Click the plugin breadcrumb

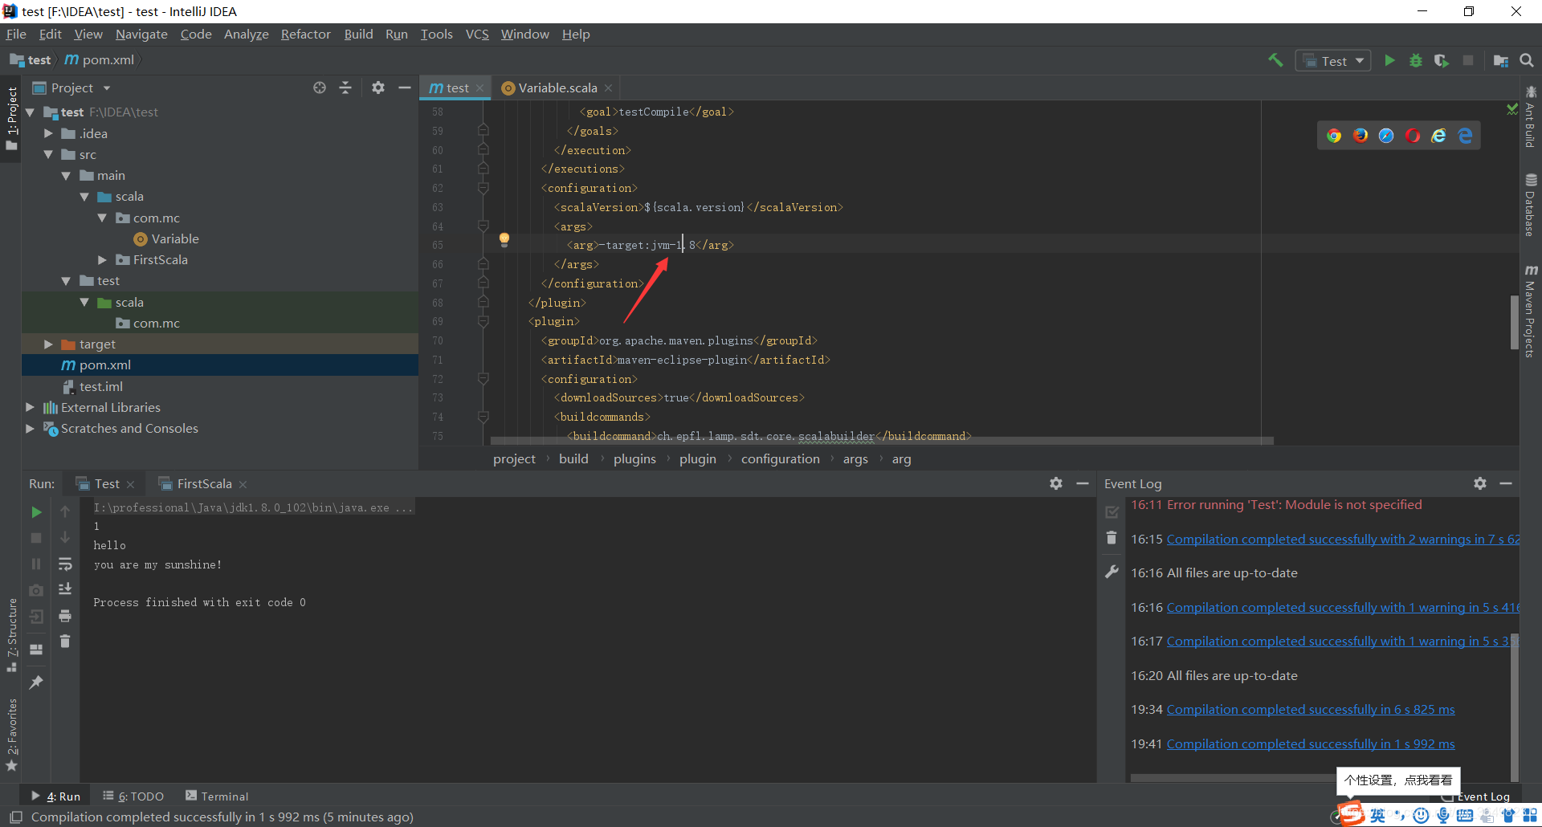point(697,458)
